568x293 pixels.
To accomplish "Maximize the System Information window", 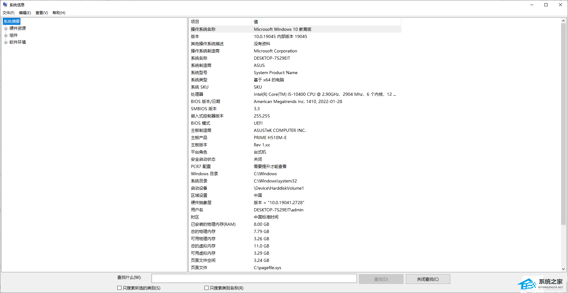I will [x=546, y=5].
